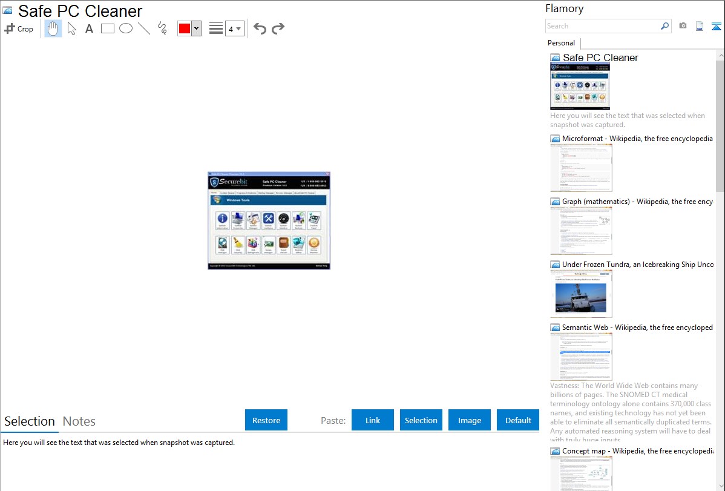
Task: Click the blue icon right of the document icon
Action: tap(716, 26)
